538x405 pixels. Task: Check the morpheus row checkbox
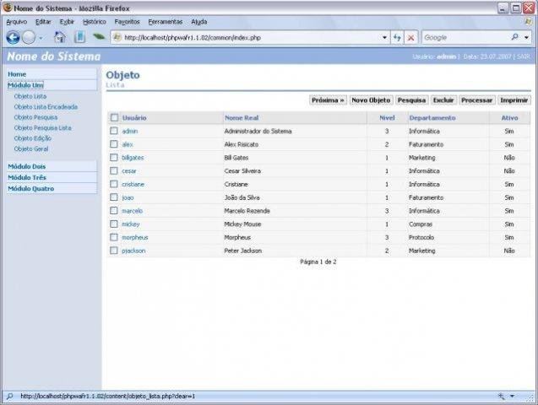coord(114,237)
